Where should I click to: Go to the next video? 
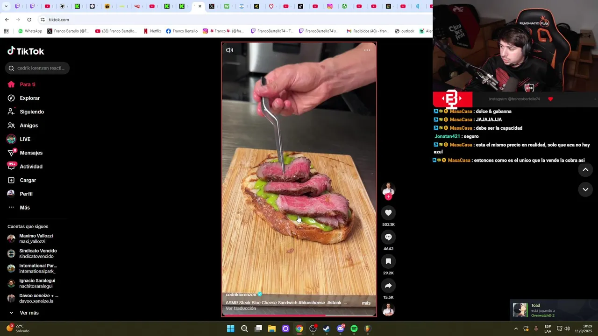tap(585, 189)
